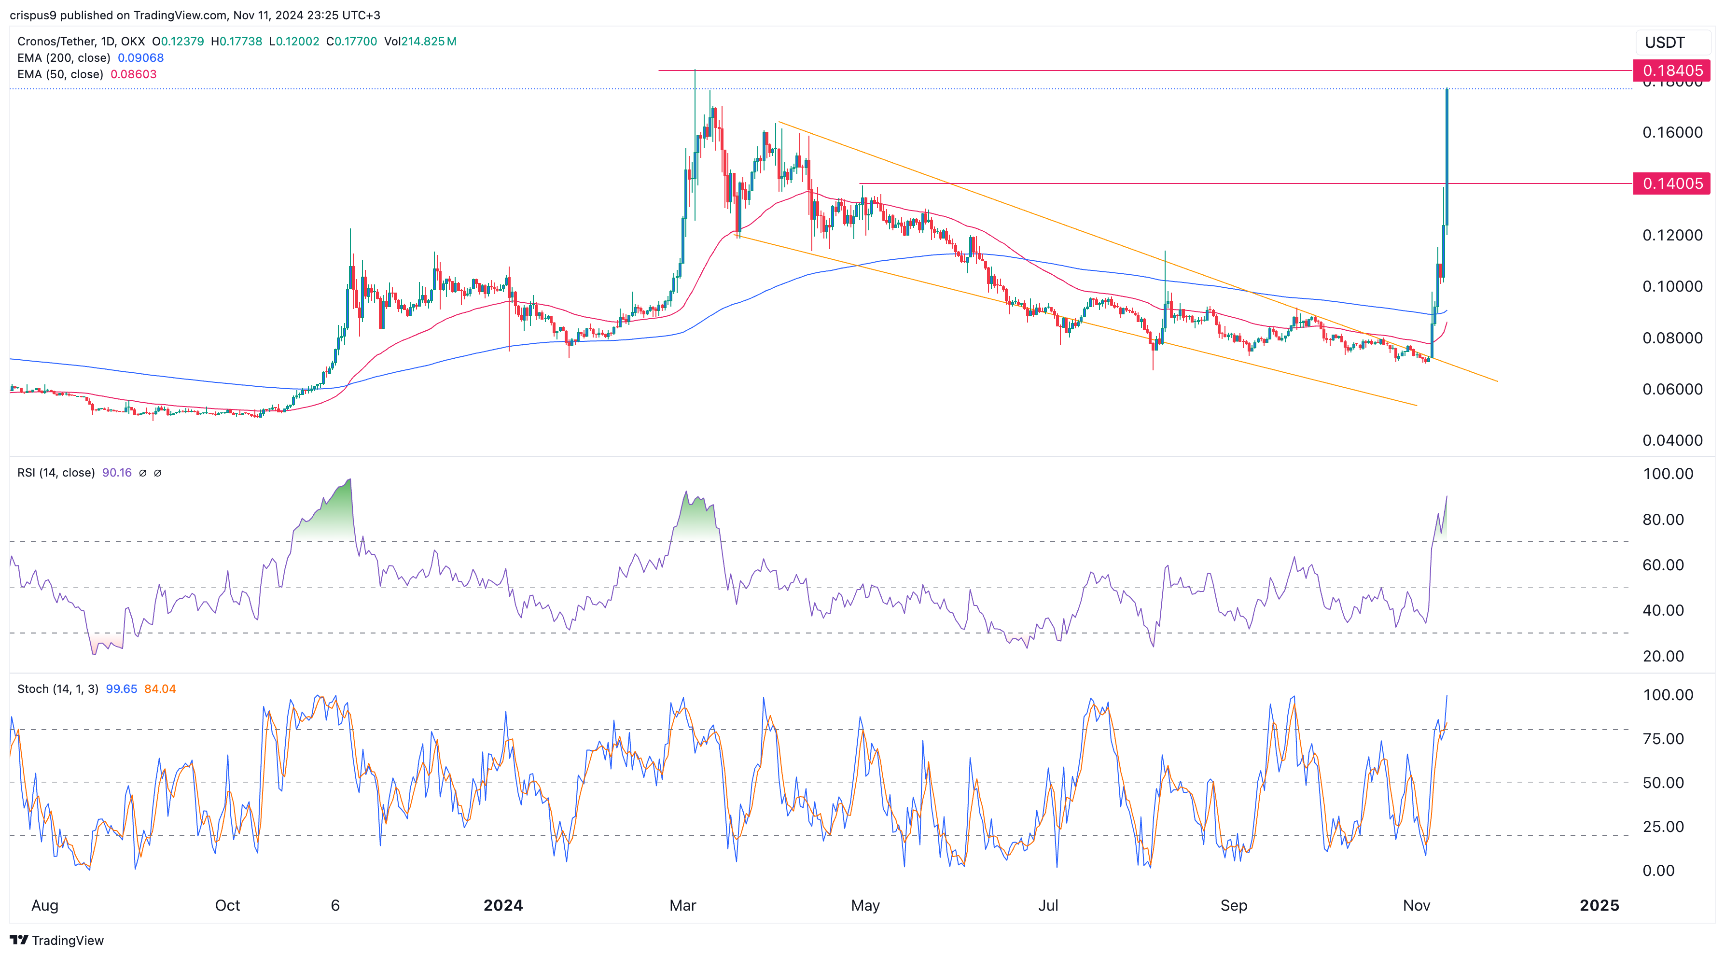Click the Stoch %D value 84.04
1725x957 pixels.
[x=160, y=689]
